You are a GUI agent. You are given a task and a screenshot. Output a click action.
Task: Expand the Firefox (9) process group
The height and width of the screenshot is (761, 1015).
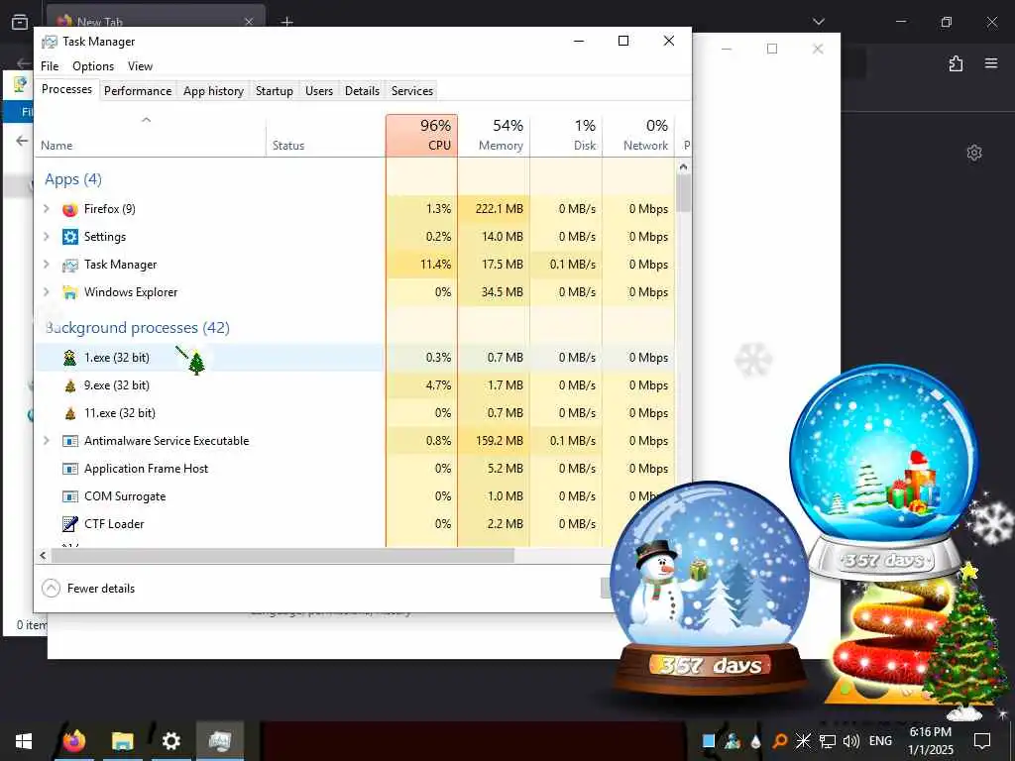pos(46,208)
